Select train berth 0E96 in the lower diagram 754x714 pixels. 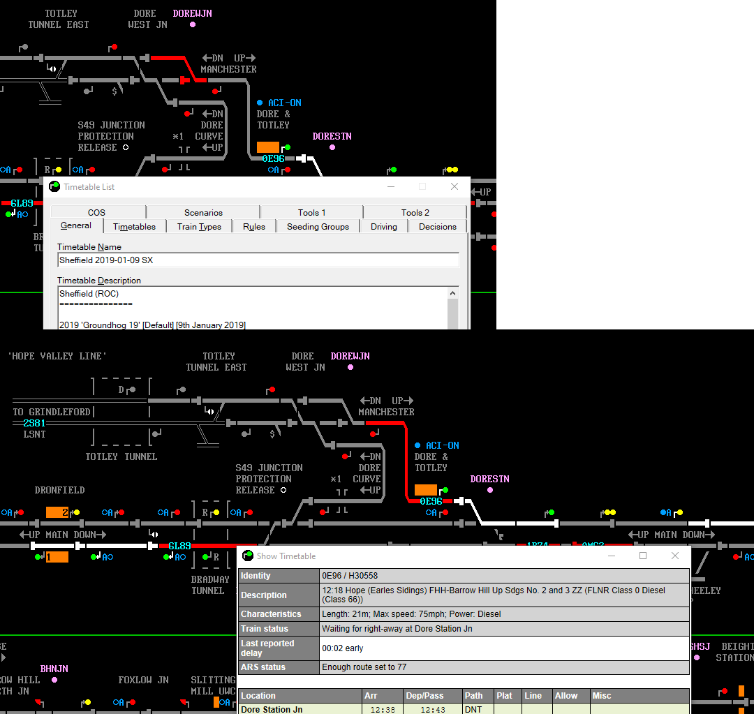431,501
